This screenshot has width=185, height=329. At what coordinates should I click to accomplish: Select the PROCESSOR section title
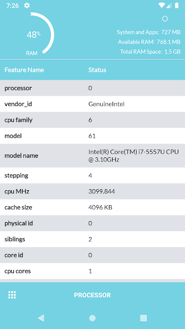tap(92, 295)
